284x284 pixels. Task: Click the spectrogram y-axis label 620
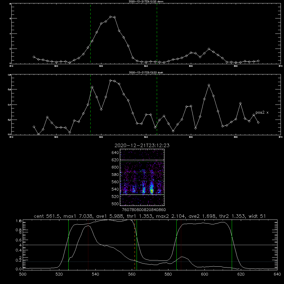[x=115, y=160]
